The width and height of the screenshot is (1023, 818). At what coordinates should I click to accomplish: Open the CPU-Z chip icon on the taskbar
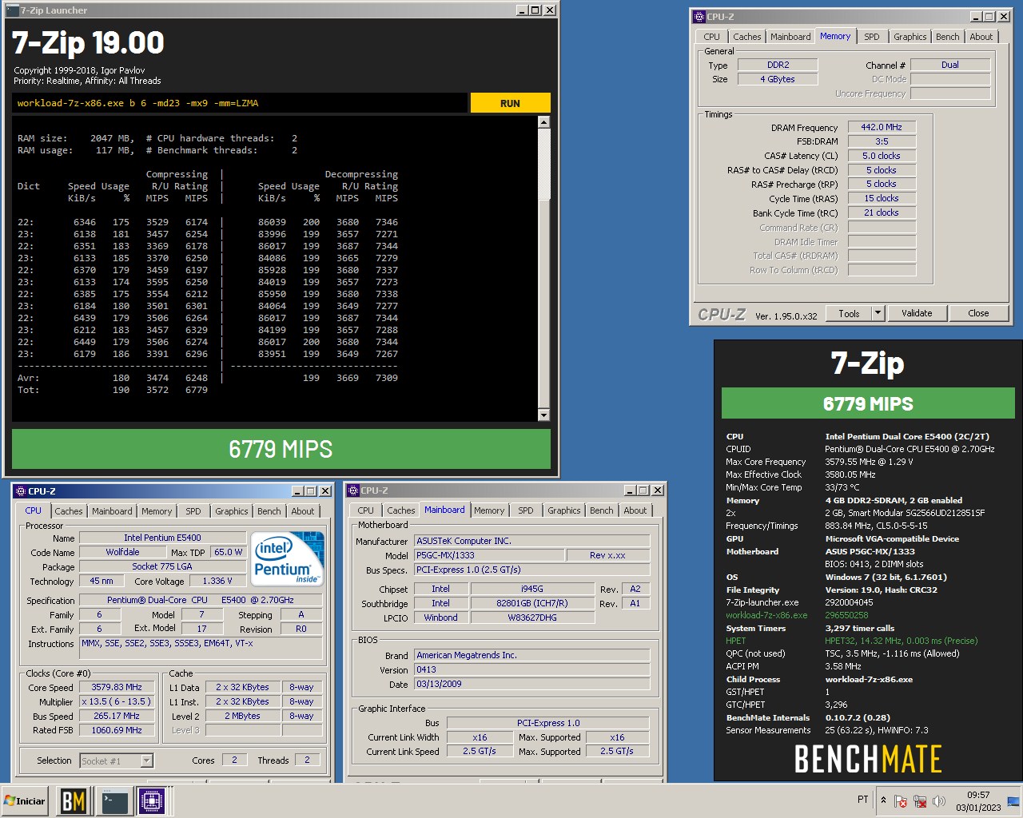151,800
